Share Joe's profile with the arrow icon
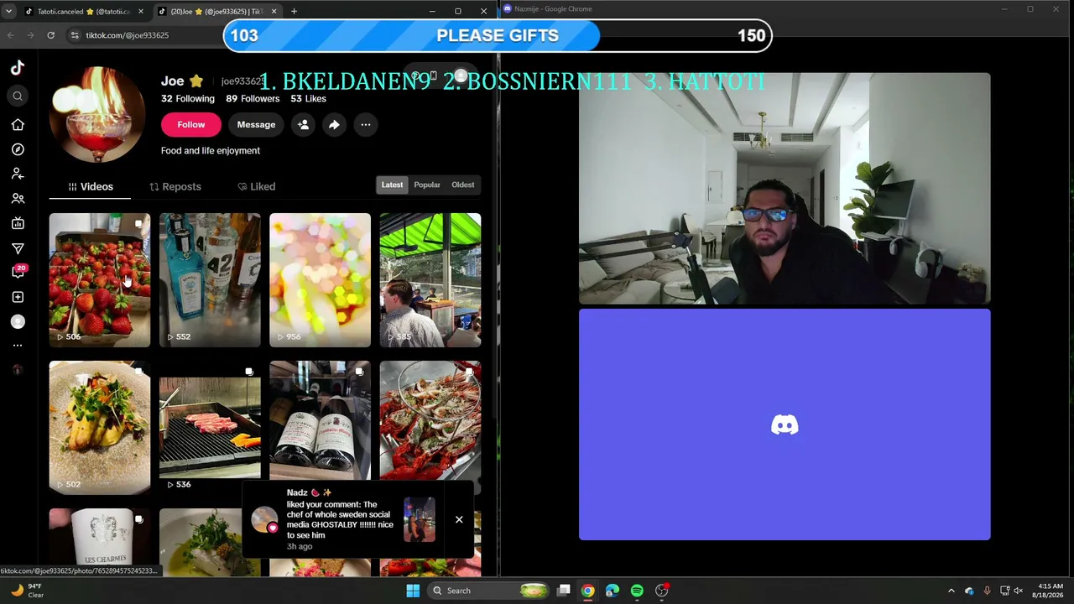The image size is (1074, 604). point(334,125)
